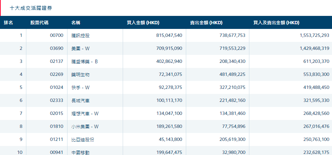
Task: Select the 買入及賣出金額 (HKD) column header
Action: click(x=276, y=23)
